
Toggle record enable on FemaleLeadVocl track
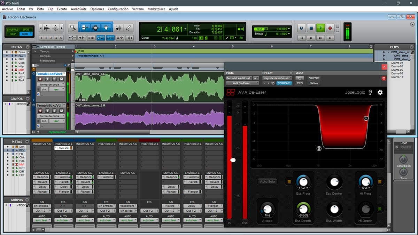coord(40,79)
